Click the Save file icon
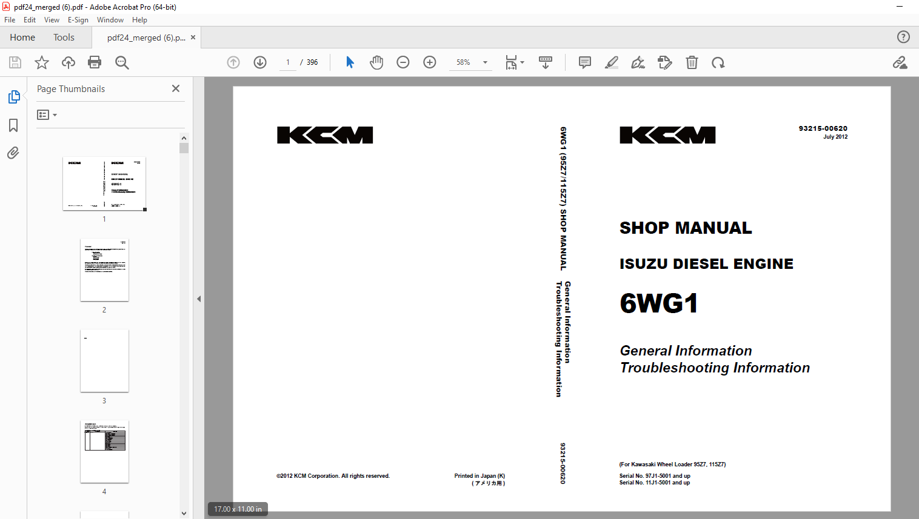Viewport: 919px width, 519px height. click(x=15, y=62)
